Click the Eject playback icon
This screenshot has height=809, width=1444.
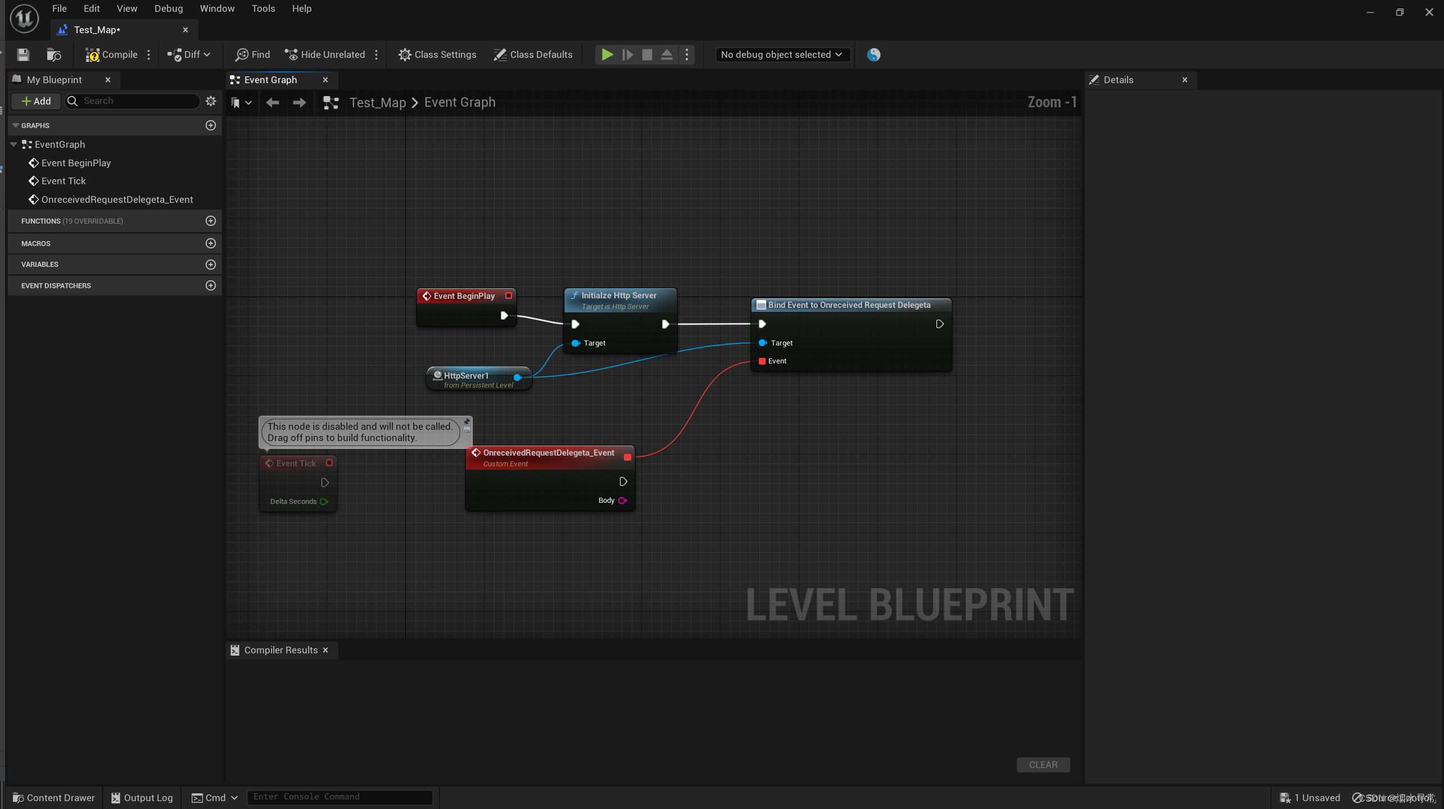667,54
